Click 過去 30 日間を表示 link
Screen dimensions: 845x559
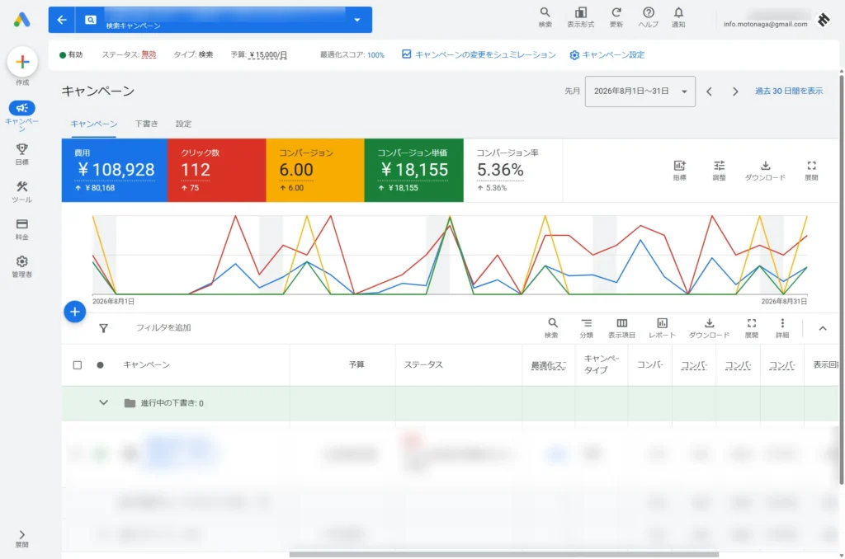788,91
